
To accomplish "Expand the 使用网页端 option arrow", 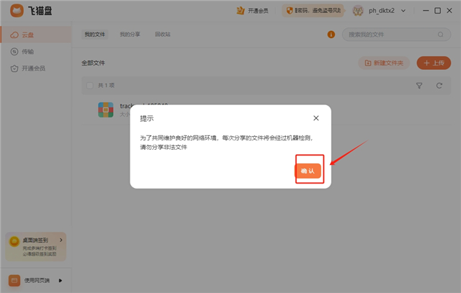I will pyautogui.click(x=61, y=280).
